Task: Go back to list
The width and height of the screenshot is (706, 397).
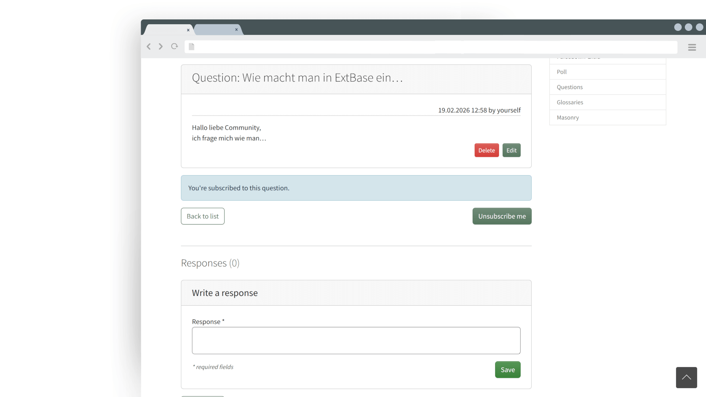Action: coord(203,216)
